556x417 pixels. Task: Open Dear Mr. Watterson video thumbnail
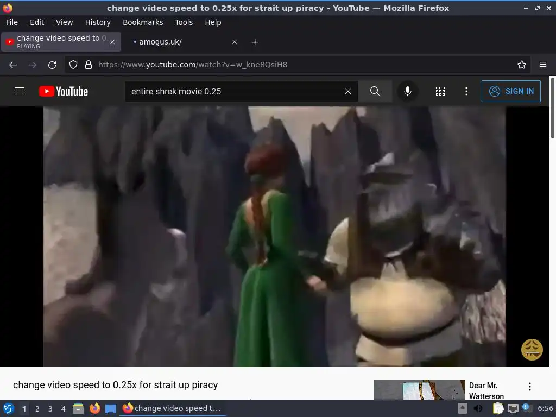tap(419, 390)
